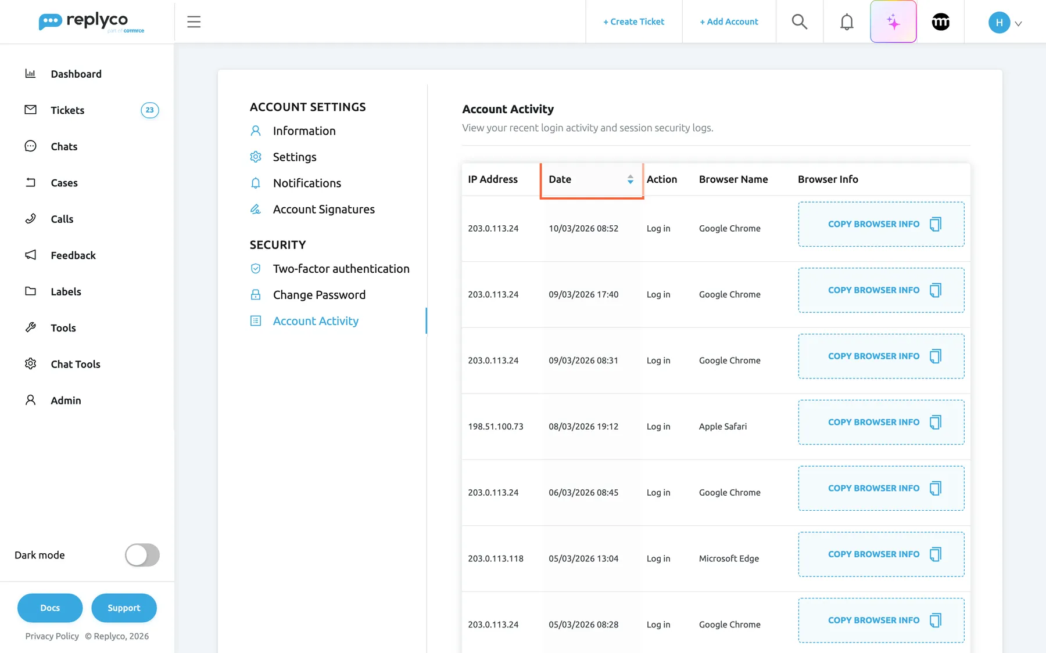Click date 06/03/2026 08:45
Image resolution: width=1046 pixels, height=653 pixels.
583,493
